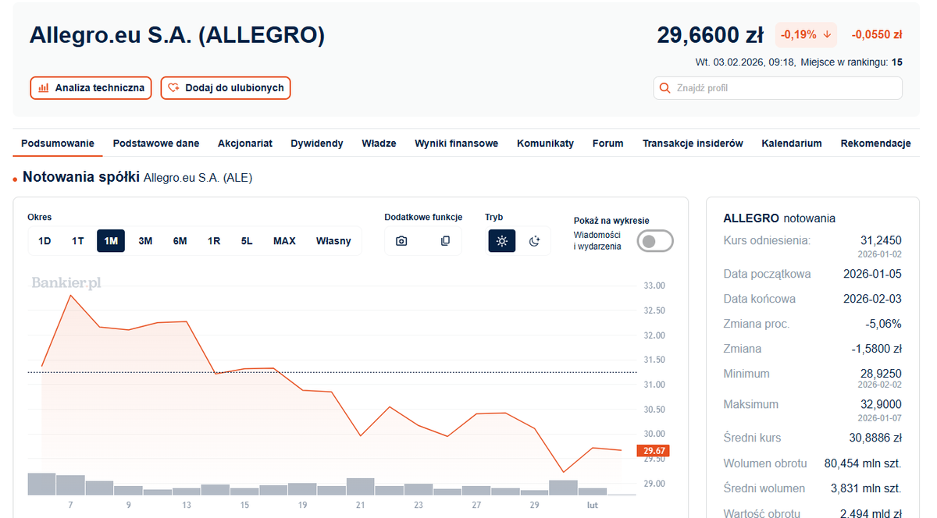Image resolution: width=937 pixels, height=518 pixels.
Task: Click Wolumen obrotu value 80,454 mln szt.
Action: [863, 463]
